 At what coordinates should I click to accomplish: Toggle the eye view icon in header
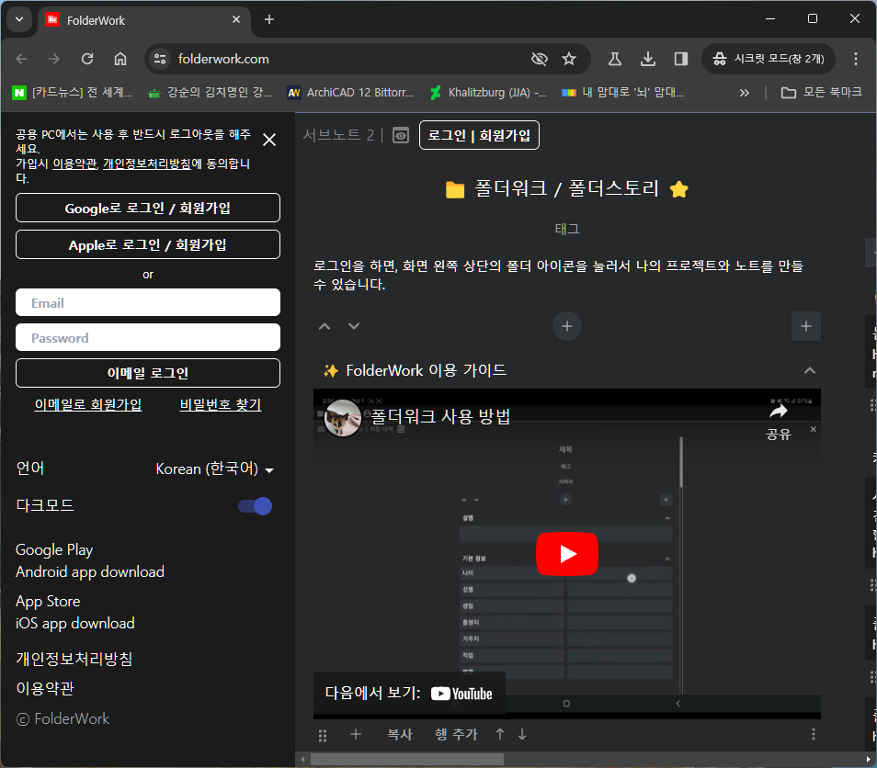[401, 135]
